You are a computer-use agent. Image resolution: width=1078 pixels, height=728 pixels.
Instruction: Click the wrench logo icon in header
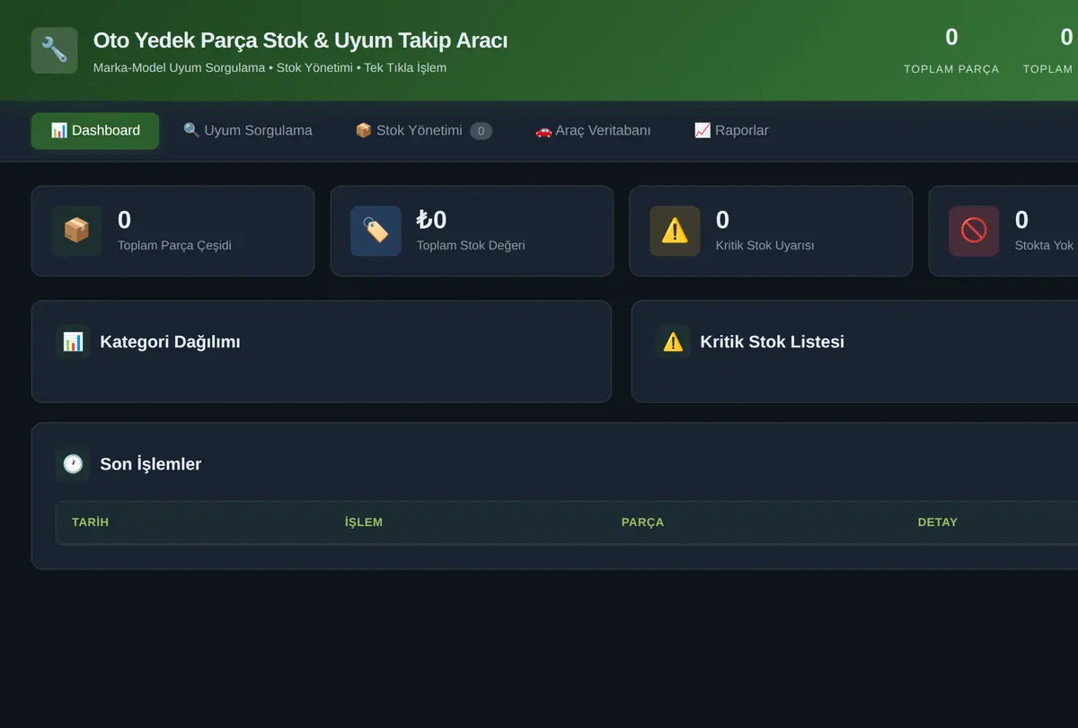(x=55, y=50)
